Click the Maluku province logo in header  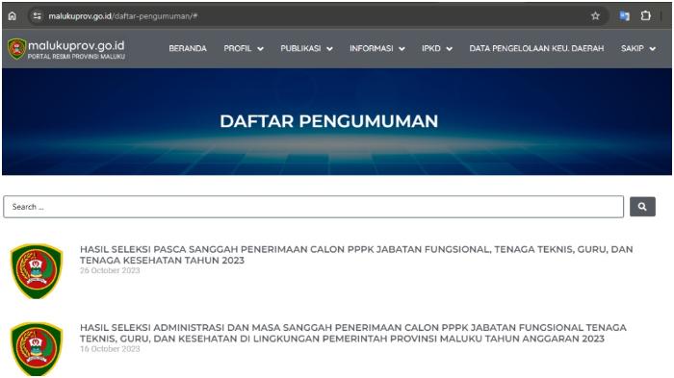pyautogui.click(x=16, y=48)
